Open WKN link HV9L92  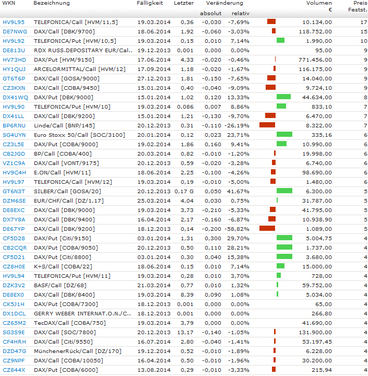click(x=14, y=41)
